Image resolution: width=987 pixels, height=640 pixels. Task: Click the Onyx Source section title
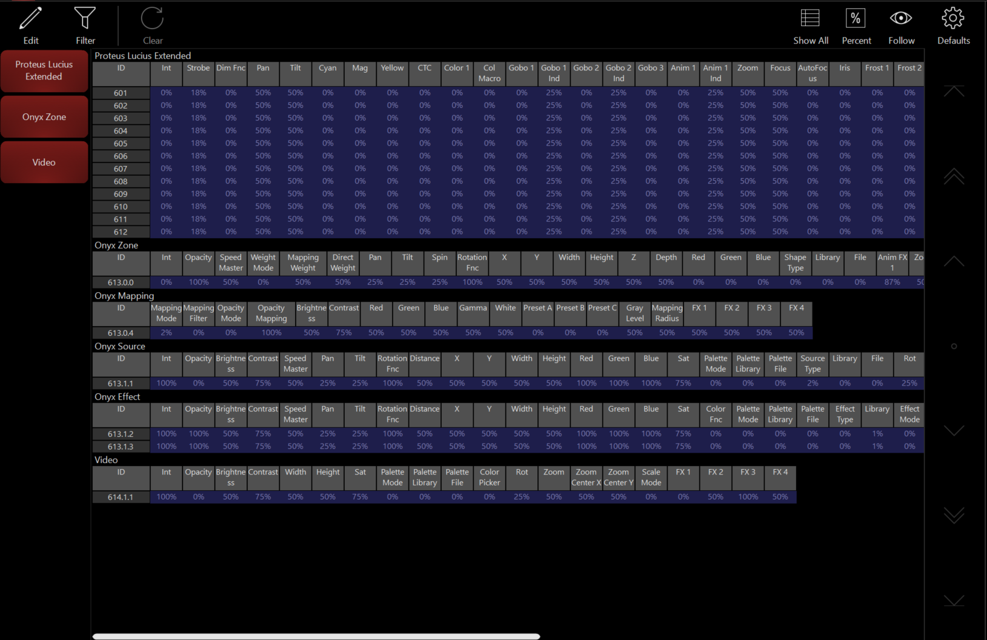[x=120, y=346]
